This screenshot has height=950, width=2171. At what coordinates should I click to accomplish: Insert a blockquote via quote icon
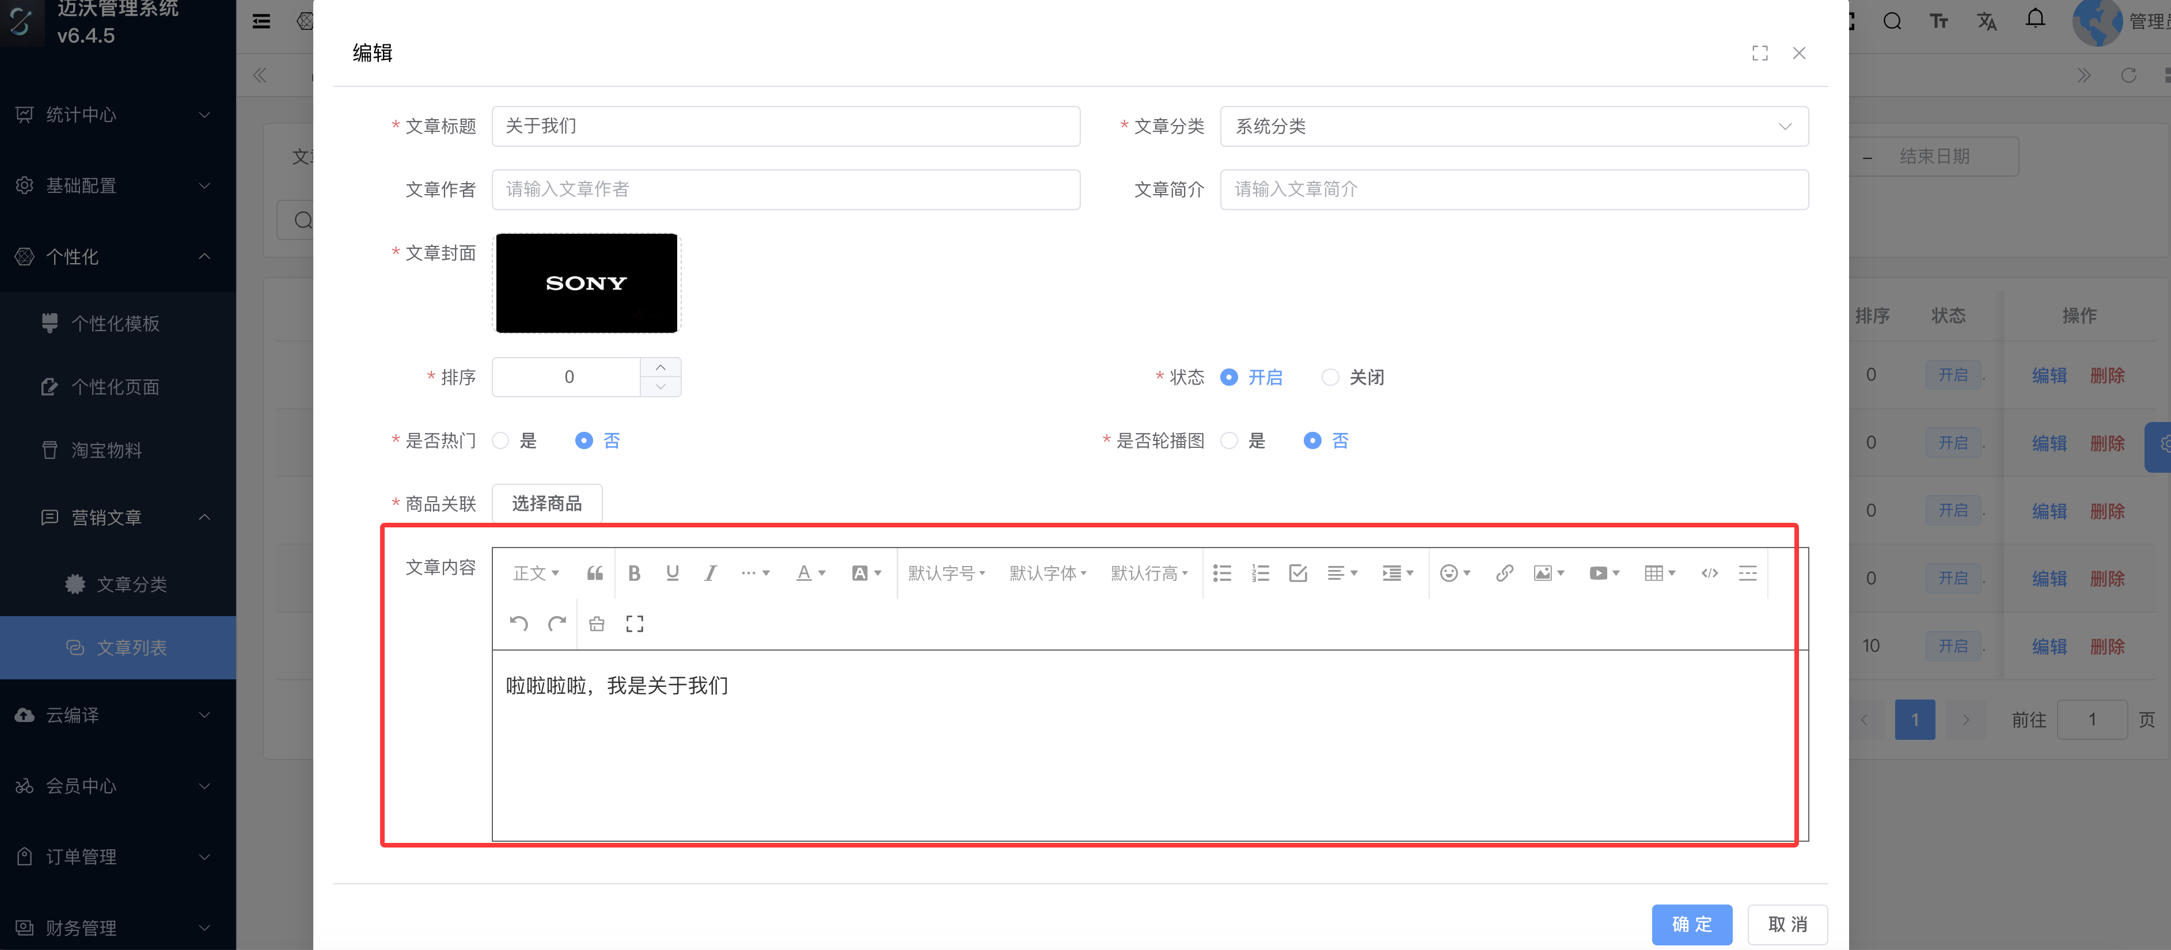click(595, 573)
